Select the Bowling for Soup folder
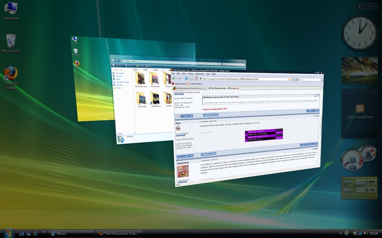Viewport: 382px width, 238px height. coord(141,79)
